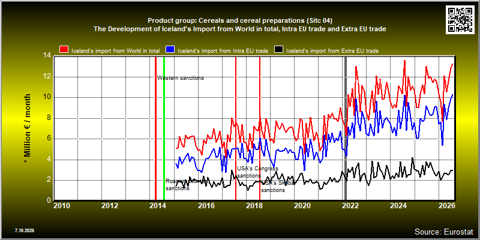This screenshot has height=240, width=480.
Task: Click the "Development of Iceland's Import" subtitle line
Action: (239, 29)
